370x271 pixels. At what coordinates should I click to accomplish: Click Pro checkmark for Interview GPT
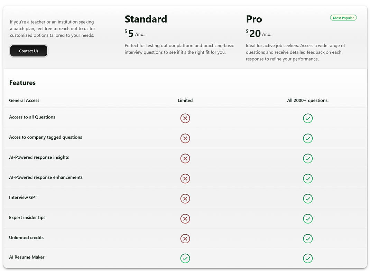click(x=307, y=199)
